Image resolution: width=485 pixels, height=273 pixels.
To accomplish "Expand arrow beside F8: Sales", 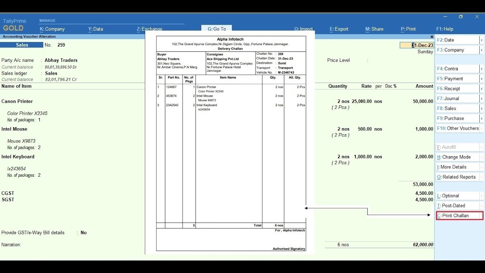I will pyautogui.click(x=482, y=108).
